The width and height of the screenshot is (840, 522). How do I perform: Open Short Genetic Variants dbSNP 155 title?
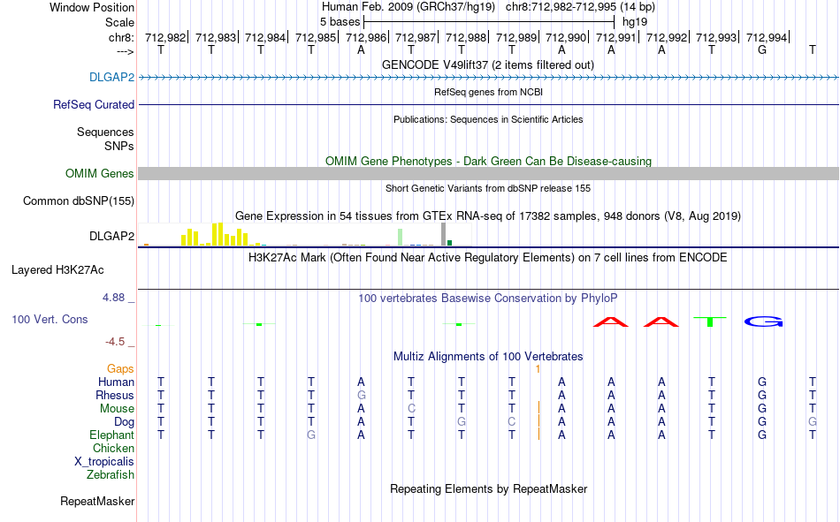click(488, 188)
